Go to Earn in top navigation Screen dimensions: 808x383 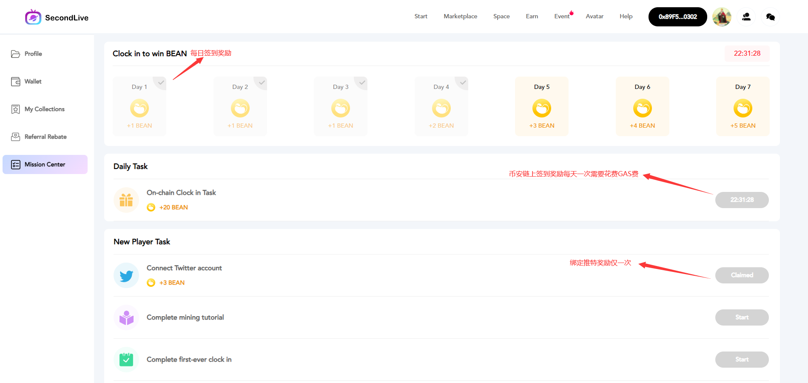tap(532, 16)
